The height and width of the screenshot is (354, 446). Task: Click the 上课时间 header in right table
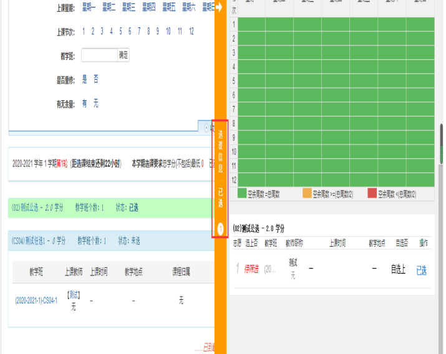pos(337,243)
